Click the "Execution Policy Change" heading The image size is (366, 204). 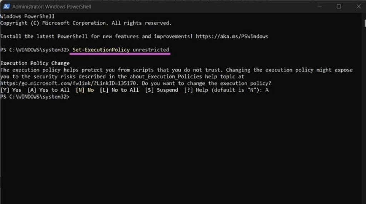(35, 63)
